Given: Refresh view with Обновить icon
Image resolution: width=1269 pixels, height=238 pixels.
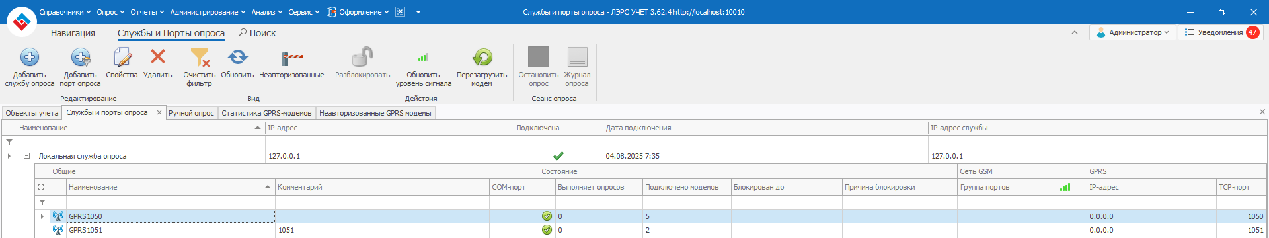Looking at the screenshot, I should tap(237, 58).
